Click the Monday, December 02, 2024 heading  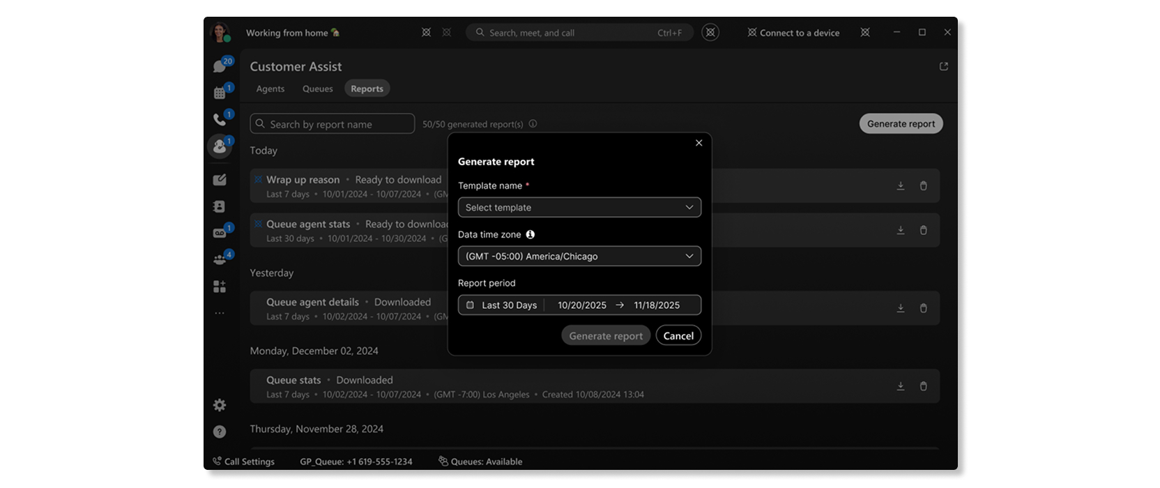[x=314, y=351]
